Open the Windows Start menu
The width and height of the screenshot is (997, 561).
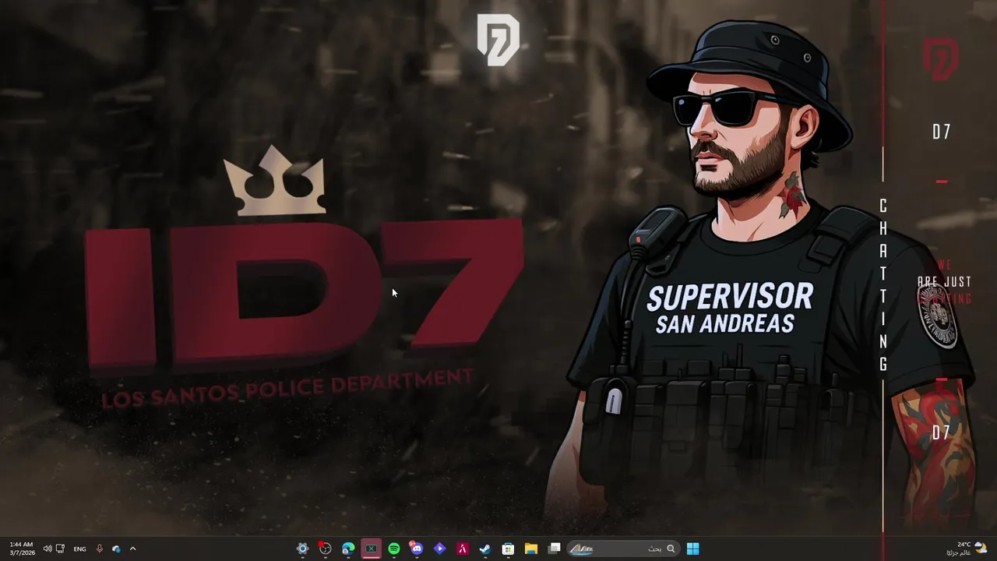click(692, 549)
